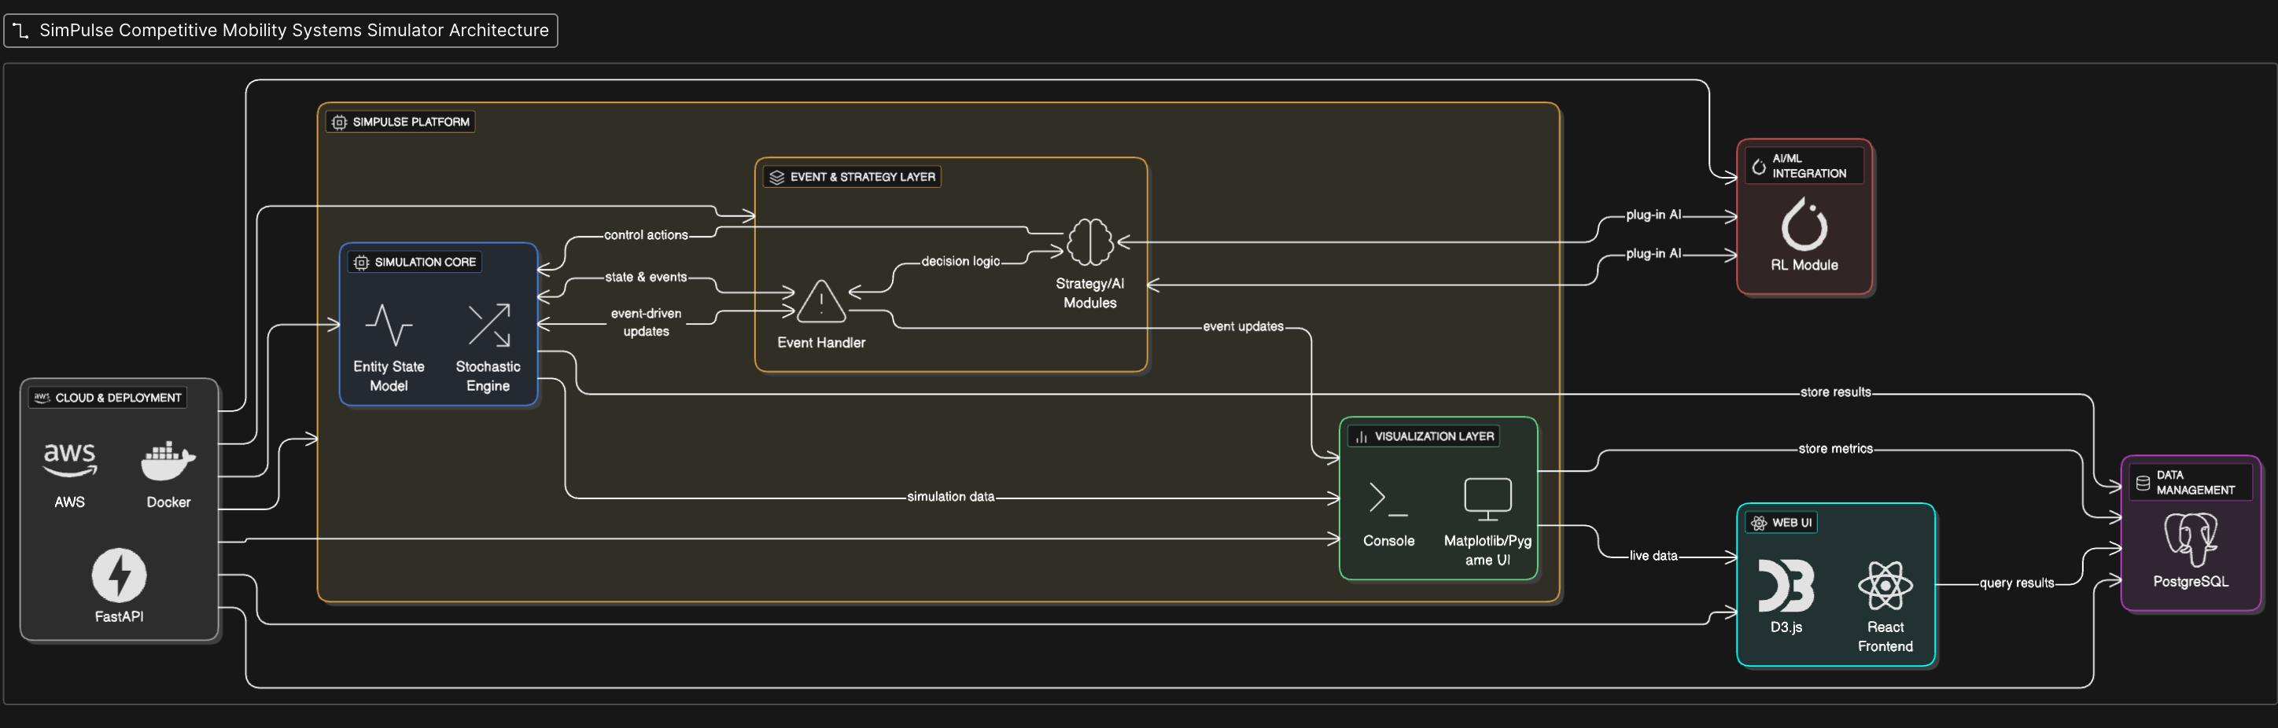This screenshot has height=728, width=2278.
Task: Select the 'store results' edge label
Action: [x=1836, y=392]
